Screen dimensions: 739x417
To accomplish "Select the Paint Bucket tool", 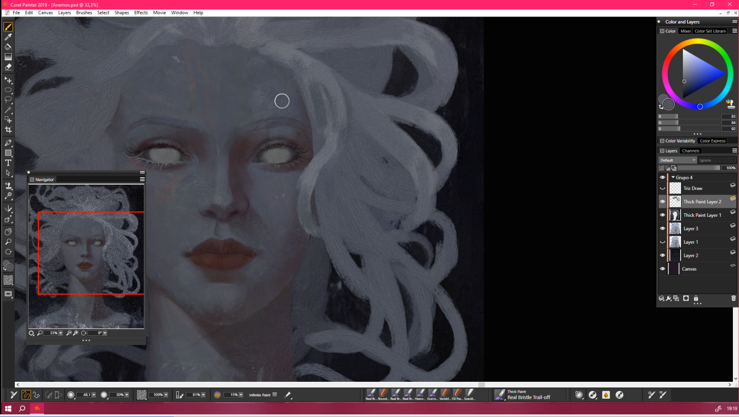I will [8, 47].
